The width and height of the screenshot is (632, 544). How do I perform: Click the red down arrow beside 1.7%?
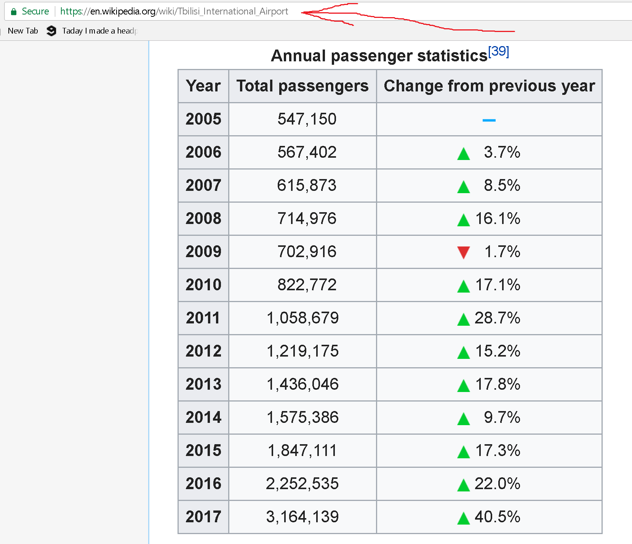[x=463, y=252]
